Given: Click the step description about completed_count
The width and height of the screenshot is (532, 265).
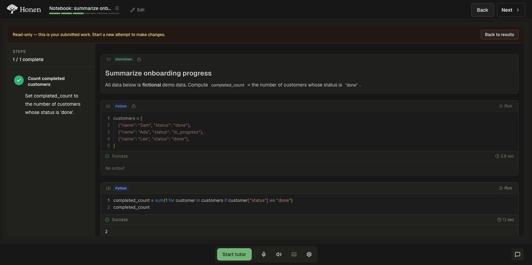Looking at the screenshot, I should click(53, 104).
